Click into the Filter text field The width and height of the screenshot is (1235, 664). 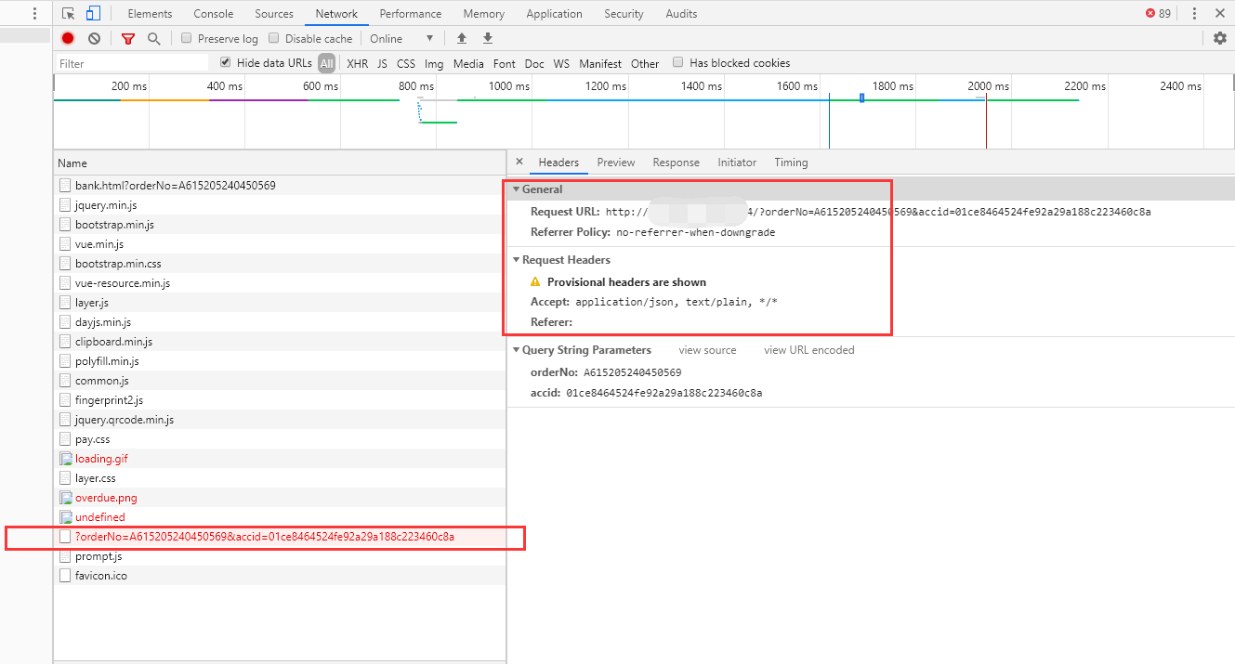click(x=132, y=63)
